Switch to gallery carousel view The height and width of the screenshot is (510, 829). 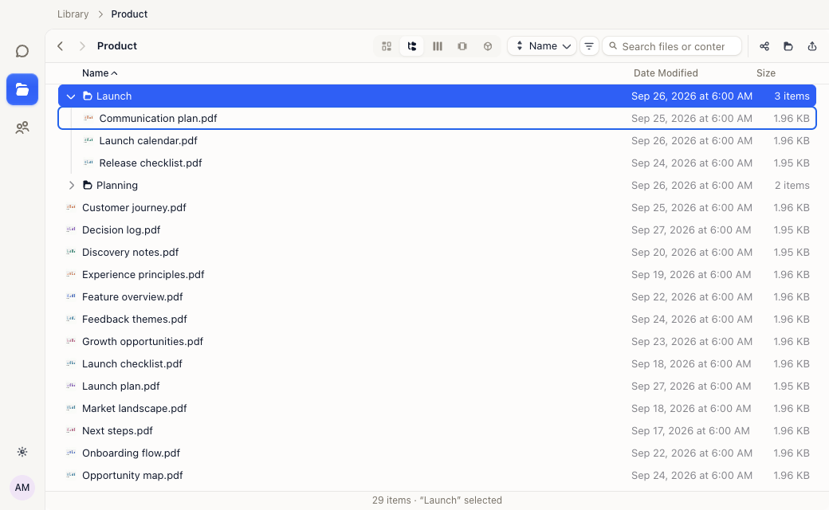coord(462,46)
